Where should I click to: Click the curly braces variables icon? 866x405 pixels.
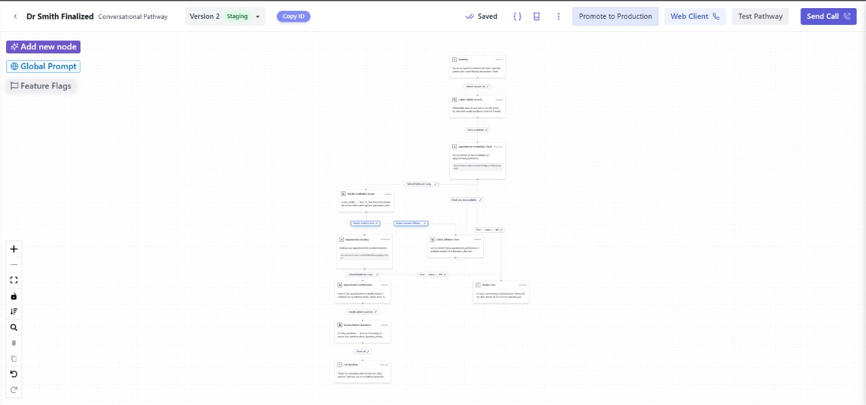517,16
